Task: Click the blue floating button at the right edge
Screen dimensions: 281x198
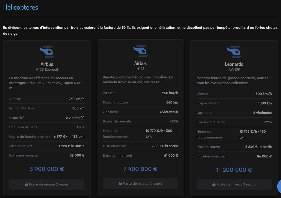Action: tap(279, 187)
